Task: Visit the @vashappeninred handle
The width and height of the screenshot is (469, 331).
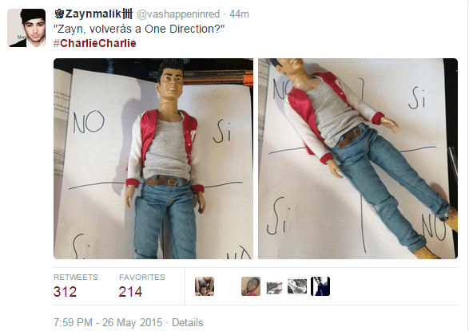Action: tap(178, 14)
